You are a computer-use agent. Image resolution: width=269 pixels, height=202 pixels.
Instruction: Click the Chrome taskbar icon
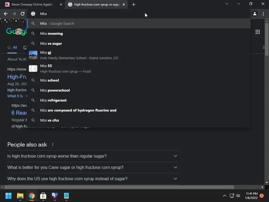pyautogui.click(x=32, y=196)
